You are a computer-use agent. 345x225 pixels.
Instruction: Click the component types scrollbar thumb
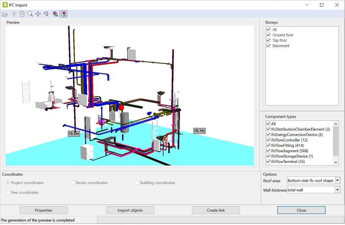pyautogui.click(x=336, y=141)
